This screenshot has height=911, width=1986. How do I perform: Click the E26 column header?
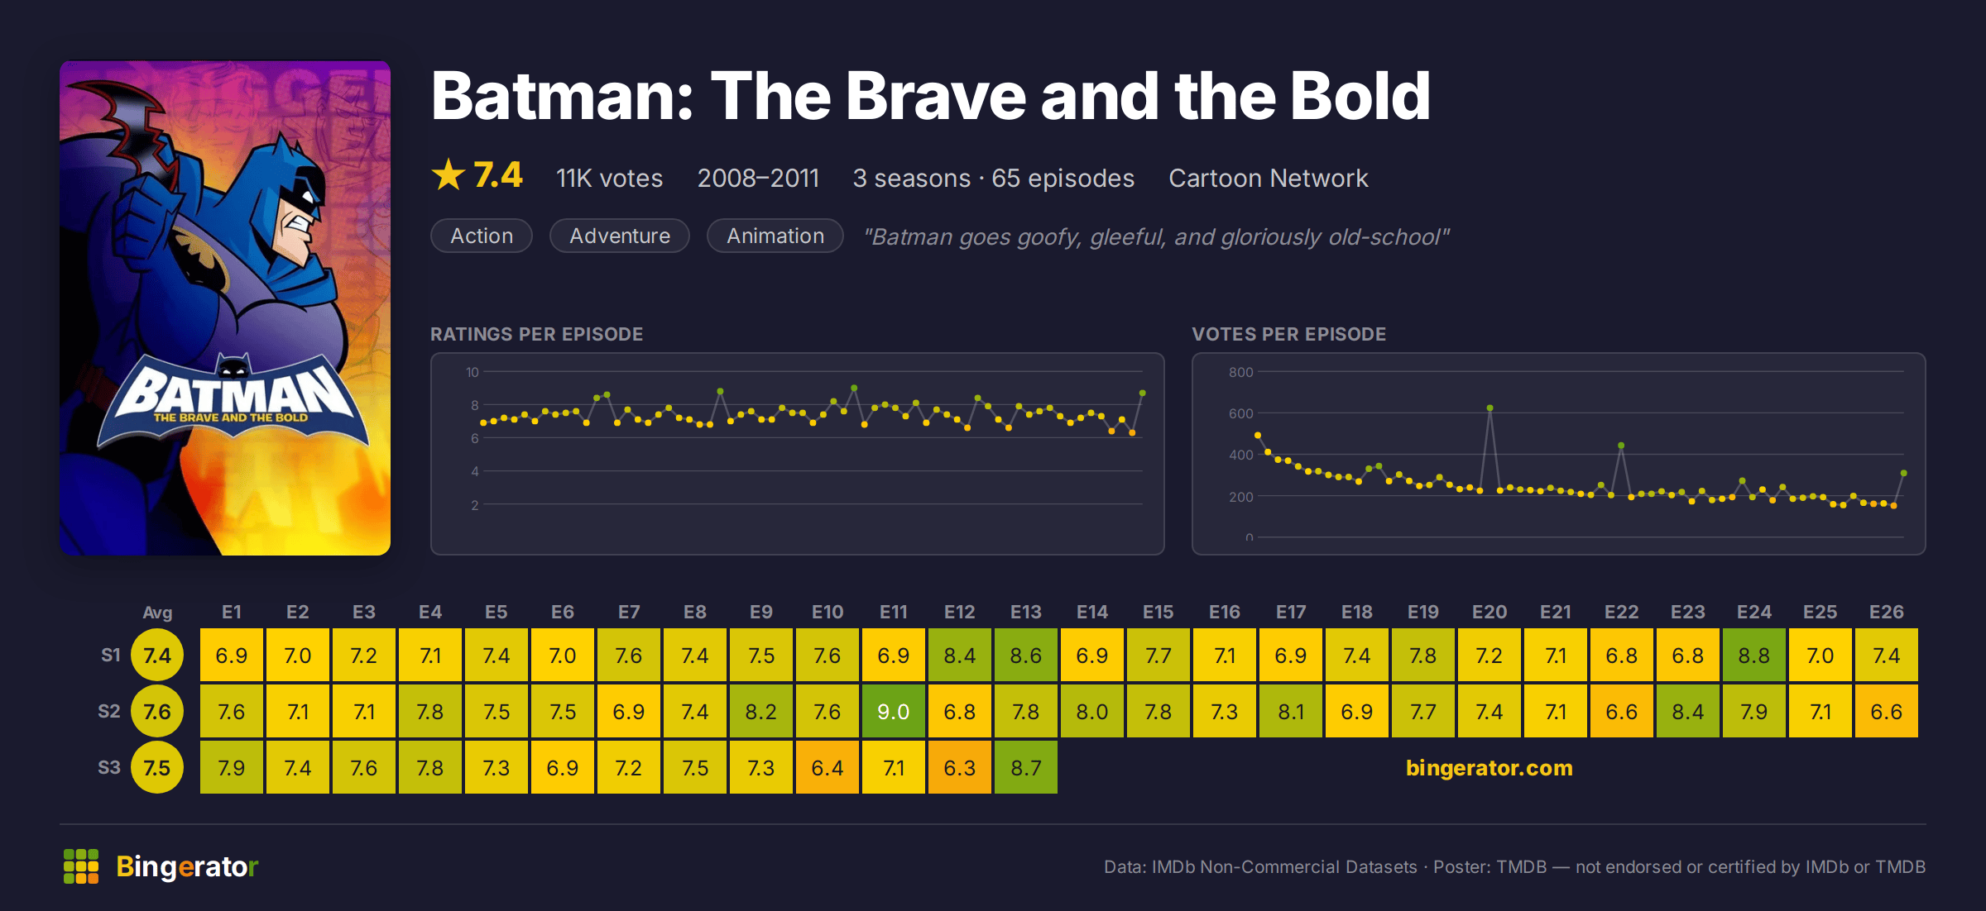(1887, 612)
